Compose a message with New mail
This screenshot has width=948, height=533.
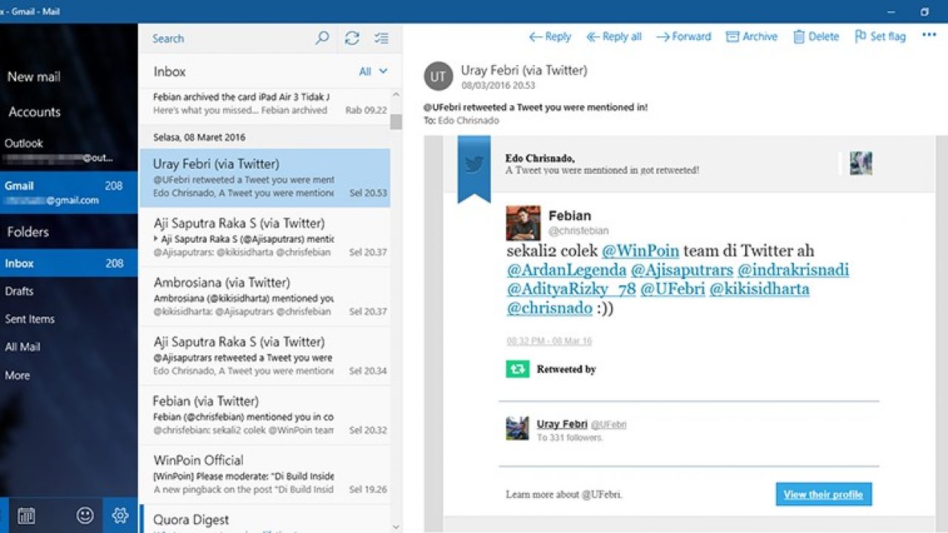(x=34, y=76)
